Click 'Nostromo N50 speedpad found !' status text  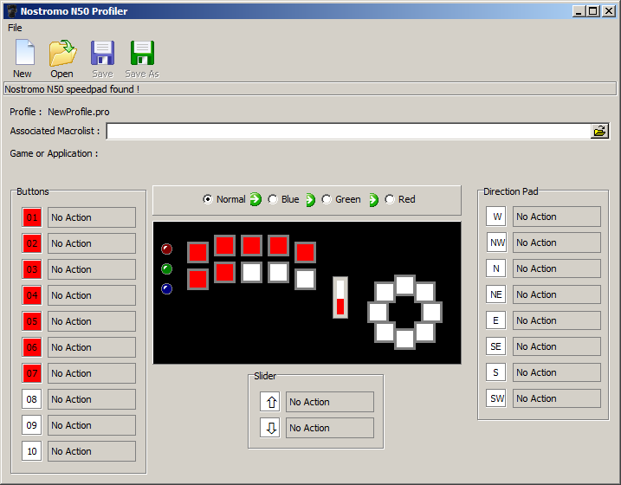pos(72,89)
